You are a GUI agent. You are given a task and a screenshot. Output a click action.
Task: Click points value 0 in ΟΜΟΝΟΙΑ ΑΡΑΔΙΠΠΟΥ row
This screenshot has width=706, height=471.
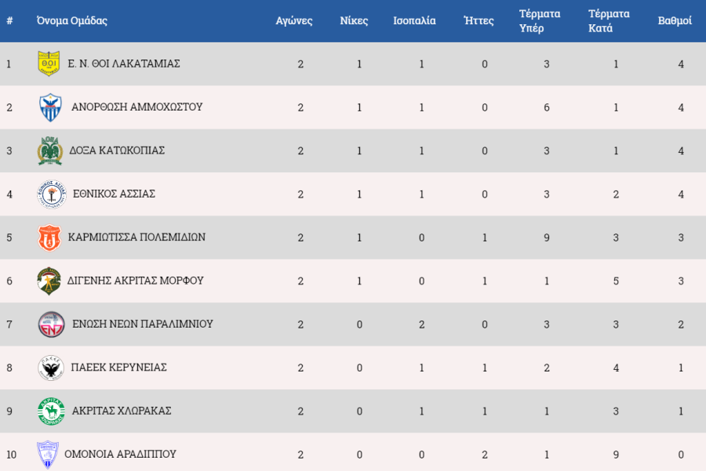[681, 455]
